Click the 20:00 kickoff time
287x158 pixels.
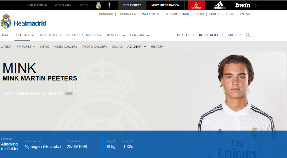coord(84,5)
